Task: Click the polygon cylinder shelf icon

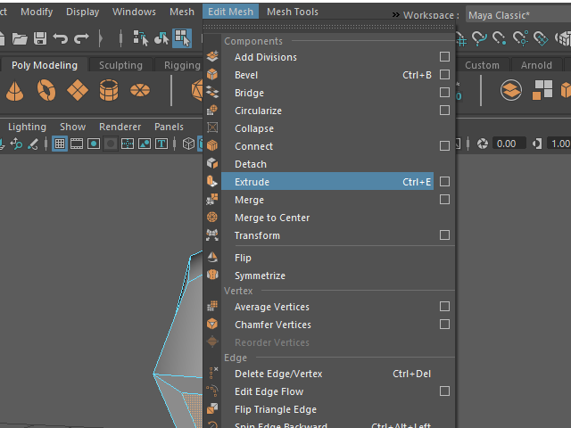Action: coord(109,91)
